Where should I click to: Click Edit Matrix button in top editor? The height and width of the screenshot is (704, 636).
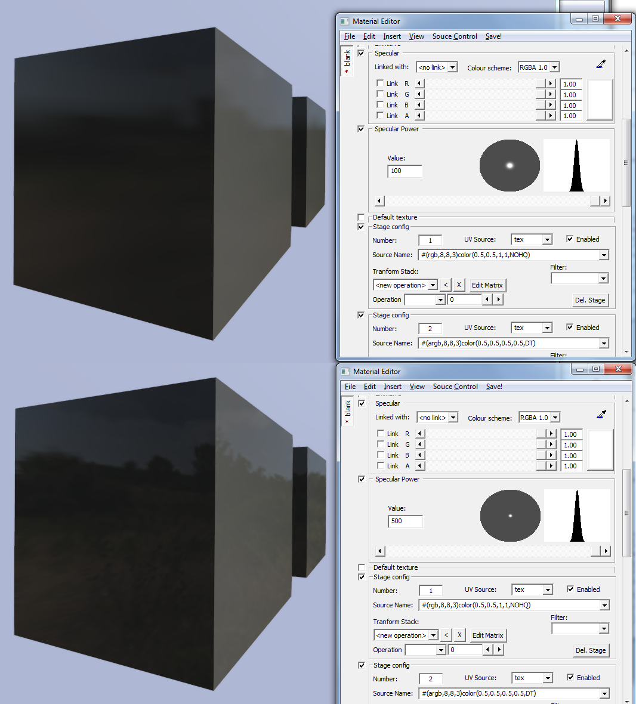[x=487, y=285]
